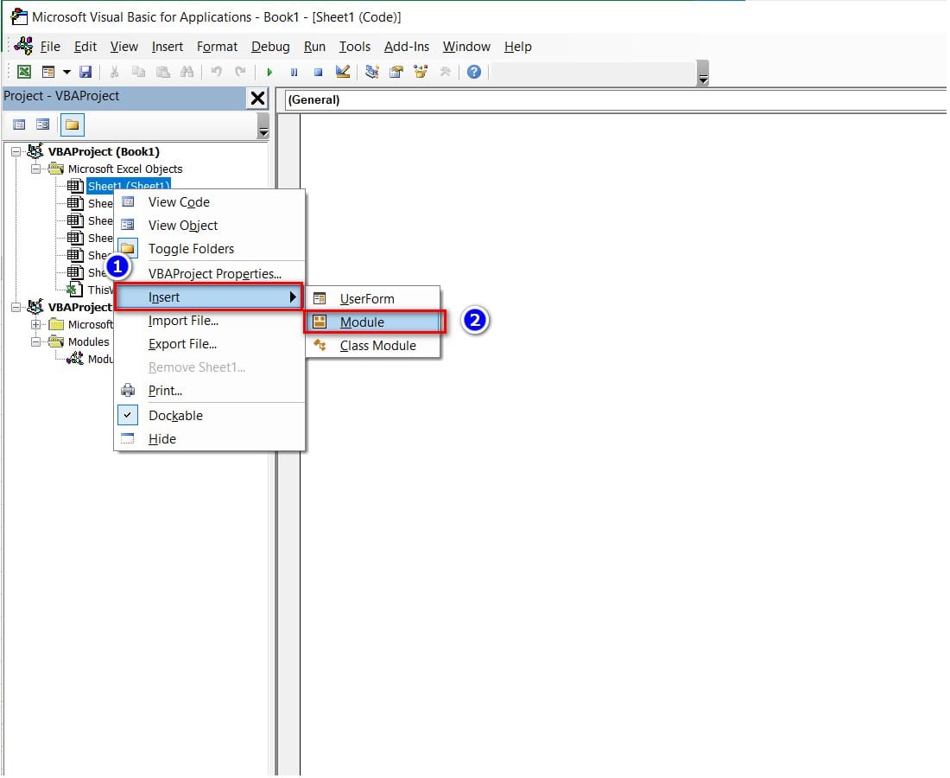Screen dimensions: 950x778
Task: Close the Project - VBAProject panel
Action: 257,99
